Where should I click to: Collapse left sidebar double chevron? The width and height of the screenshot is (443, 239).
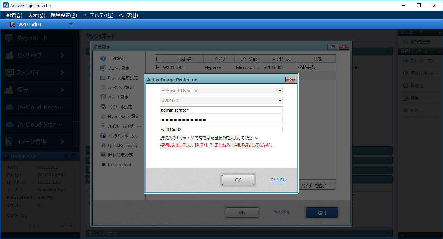pyautogui.click(x=76, y=236)
